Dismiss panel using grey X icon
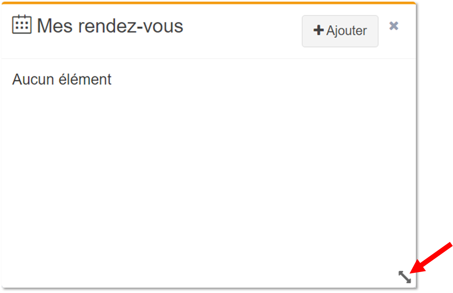 [394, 26]
